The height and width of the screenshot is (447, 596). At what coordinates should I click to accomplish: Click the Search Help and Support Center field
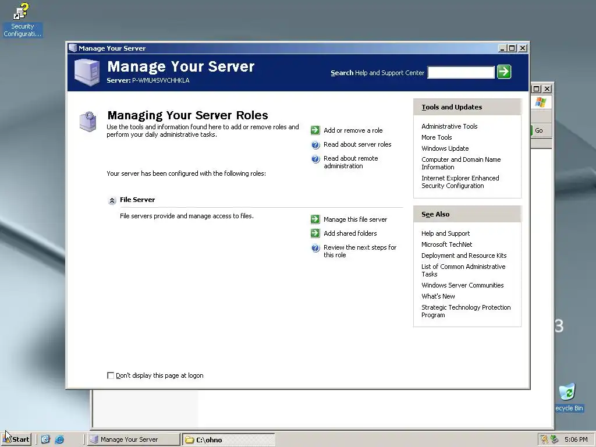(461, 72)
